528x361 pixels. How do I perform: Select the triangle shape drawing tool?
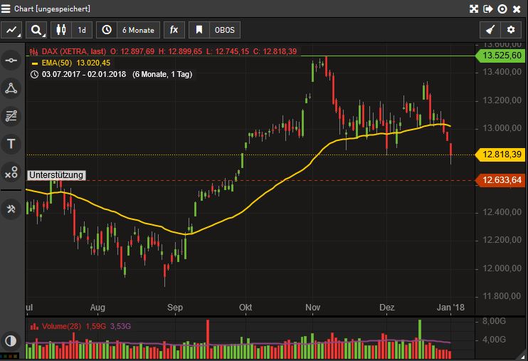pos(11,88)
